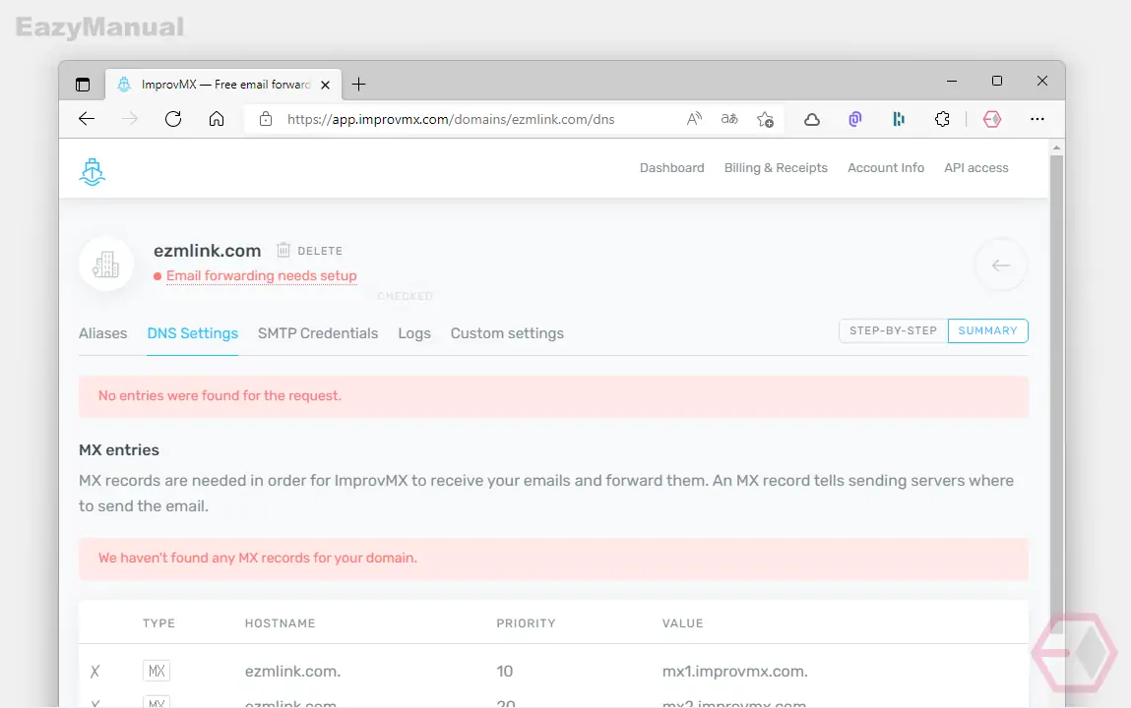Click the page vertical scrollbar
Image resolution: width=1131 pixels, height=708 pixels.
(1057, 425)
